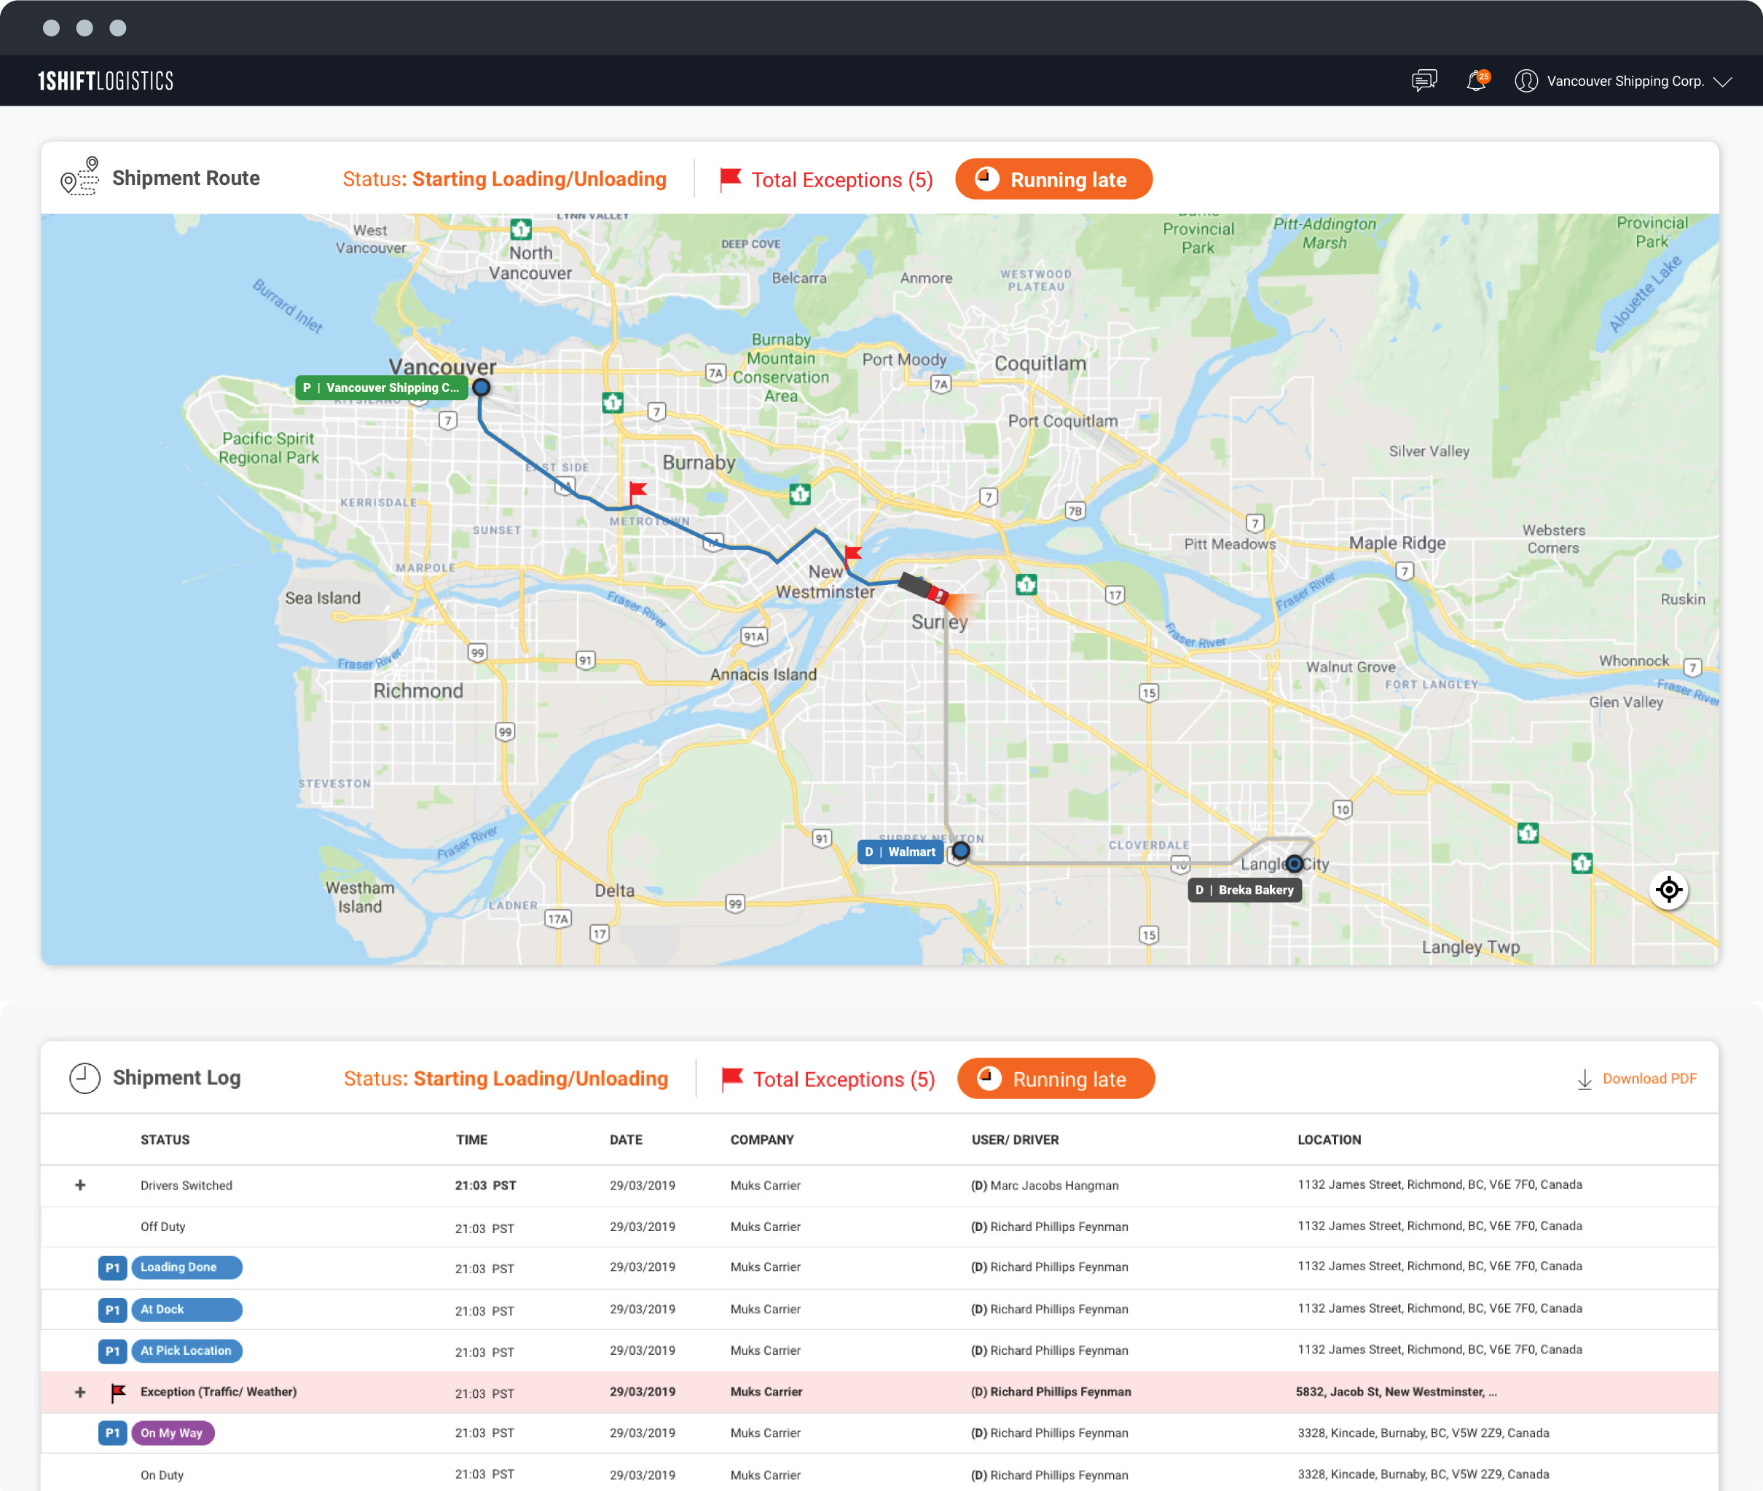Click the Breka Bakery delivery point marker
1763x1491 pixels.
point(1295,864)
